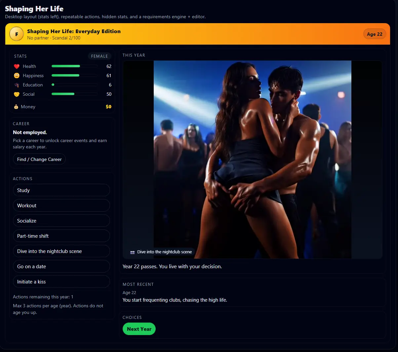Click the graduation cap Education icon

pos(17,85)
